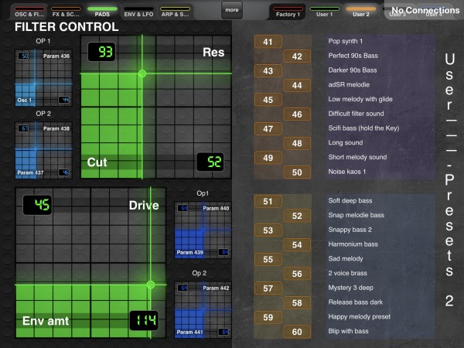464x348 pixels.
Task: Load preset number 50
Action: [x=297, y=172]
